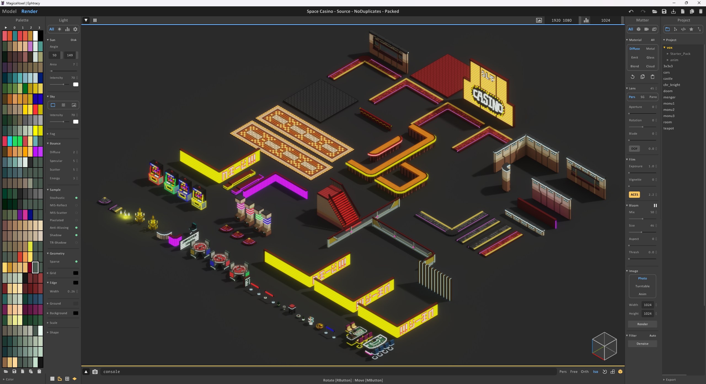Select the Orth camera mode
This screenshot has width=706, height=384.
(584, 372)
